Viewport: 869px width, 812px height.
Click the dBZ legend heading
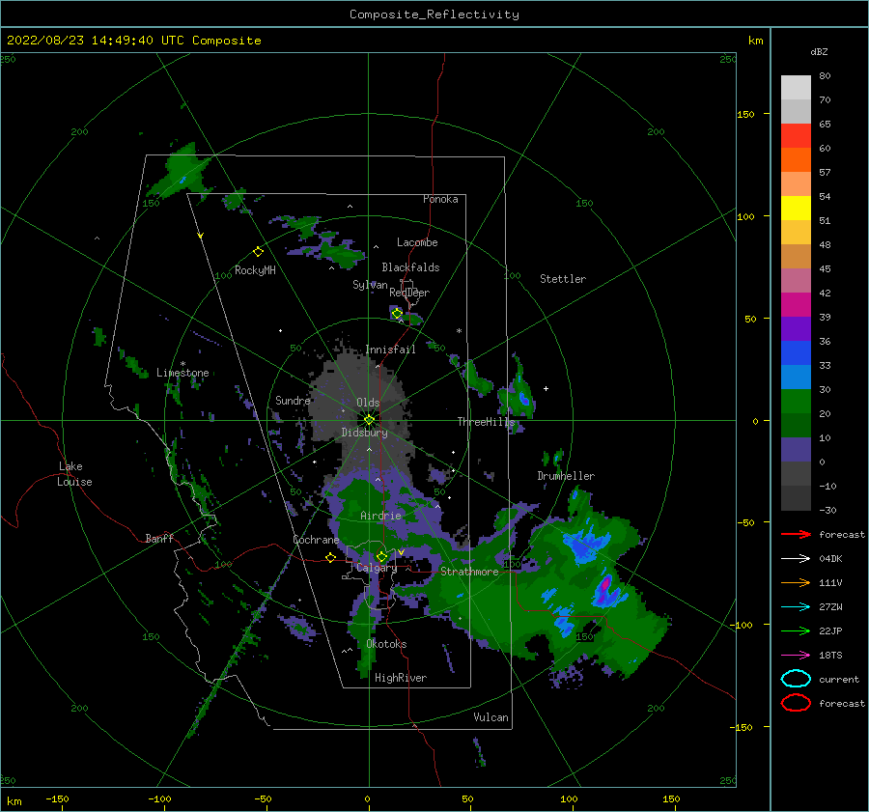(819, 51)
